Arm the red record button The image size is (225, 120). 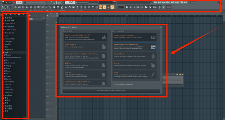tap(14, 2)
